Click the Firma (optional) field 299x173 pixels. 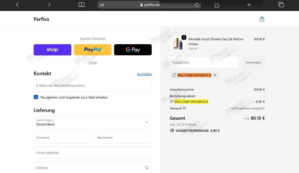click(x=93, y=153)
